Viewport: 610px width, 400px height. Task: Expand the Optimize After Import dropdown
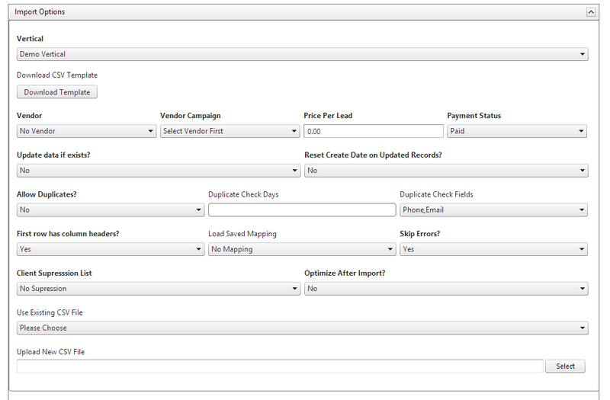[x=446, y=289]
